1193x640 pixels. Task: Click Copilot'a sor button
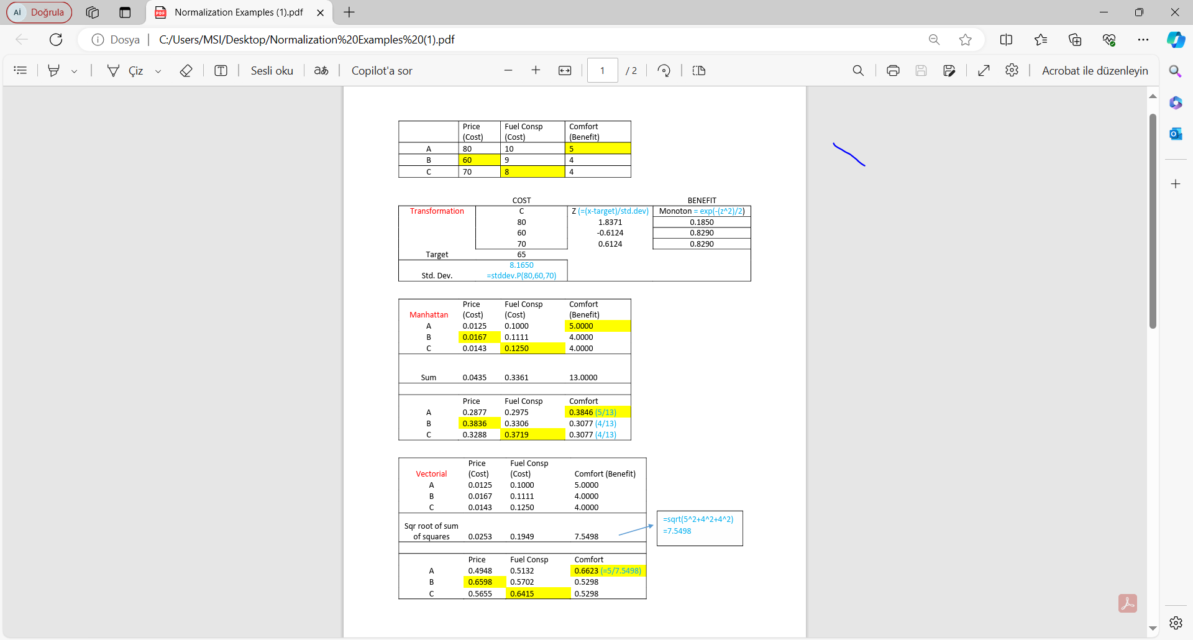(x=382, y=71)
